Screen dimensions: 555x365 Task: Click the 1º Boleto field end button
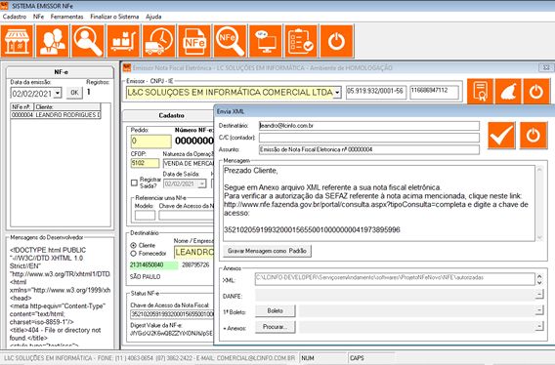(x=539, y=310)
